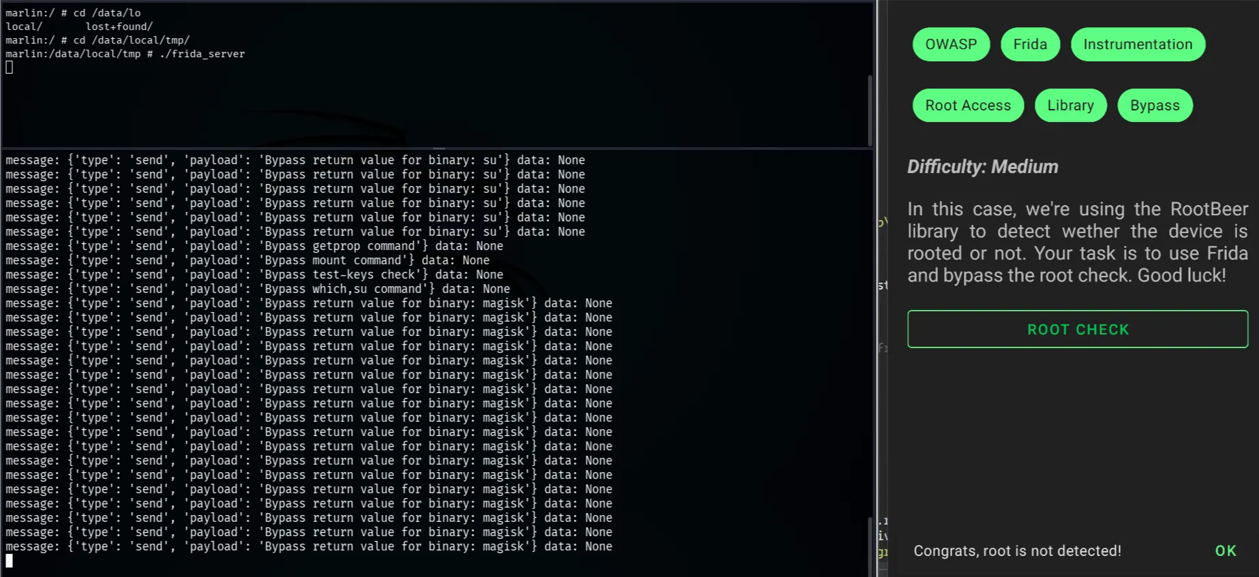Screen dimensions: 1259x577
Task: Click the 'Congrats, root is not detected!' message
Action: [x=1017, y=550]
